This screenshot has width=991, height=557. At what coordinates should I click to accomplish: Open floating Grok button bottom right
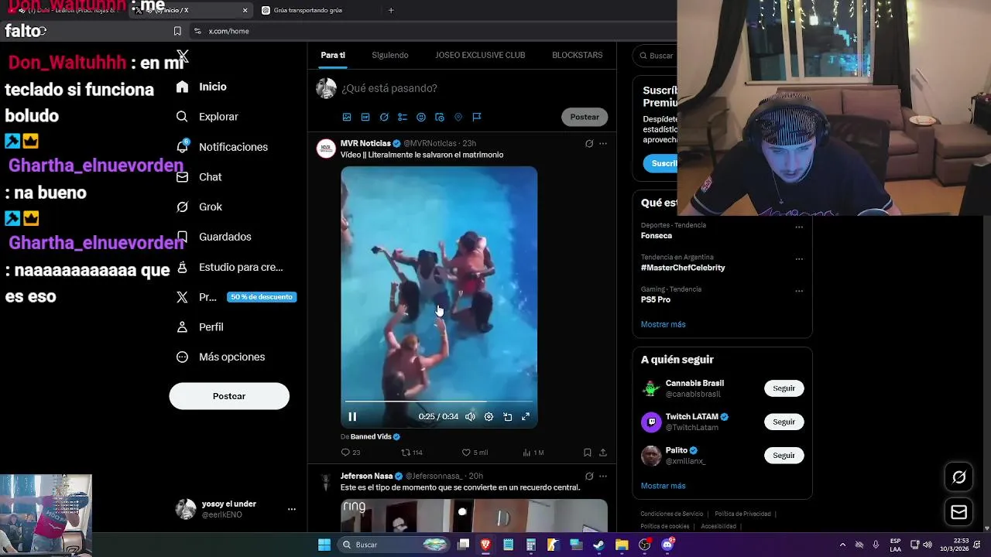pos(958,477)
